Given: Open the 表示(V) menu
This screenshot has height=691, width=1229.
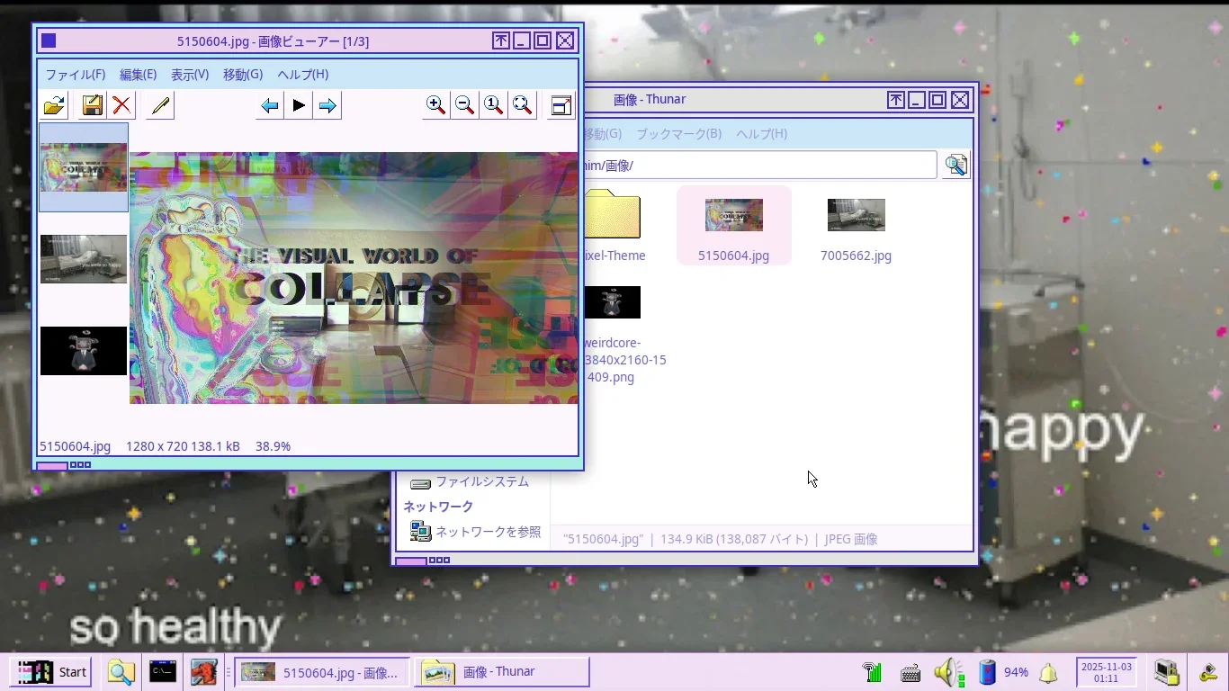Looking at the screenshot, I should pos(190,75).
